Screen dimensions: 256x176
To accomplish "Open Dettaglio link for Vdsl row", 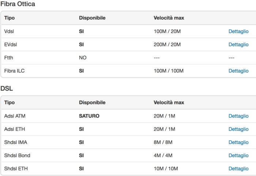I will coord(238,31).
